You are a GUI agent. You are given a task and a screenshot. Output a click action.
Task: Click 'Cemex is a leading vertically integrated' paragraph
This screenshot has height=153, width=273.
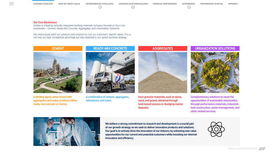79,27
